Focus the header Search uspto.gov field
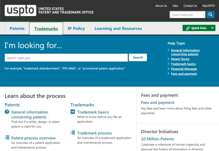This screenshot has height=151, width=219. pyautogui.click(x=188, y=14)
